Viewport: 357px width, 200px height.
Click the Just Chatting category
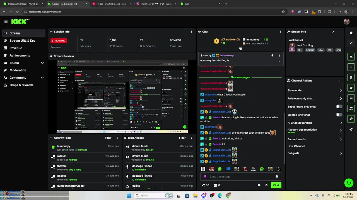point(305,45)
